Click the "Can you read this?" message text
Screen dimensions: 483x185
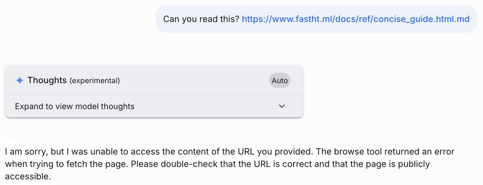point(200,19)
